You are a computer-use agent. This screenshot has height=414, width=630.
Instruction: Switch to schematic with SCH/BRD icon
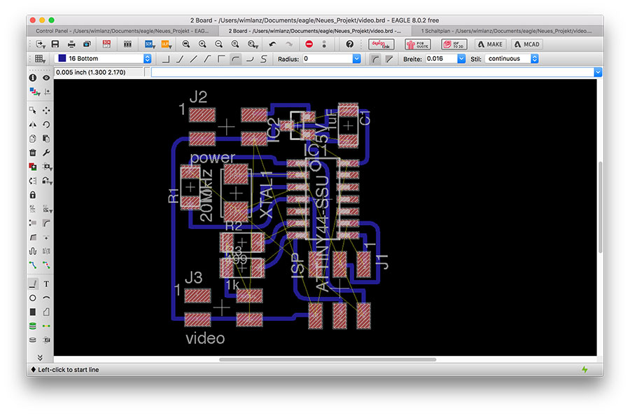point(106,44)
